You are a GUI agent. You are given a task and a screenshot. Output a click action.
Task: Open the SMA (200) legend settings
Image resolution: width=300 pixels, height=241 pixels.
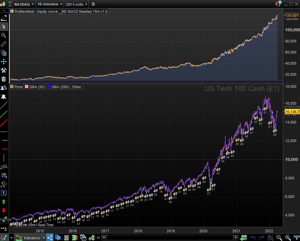point(58,87)
